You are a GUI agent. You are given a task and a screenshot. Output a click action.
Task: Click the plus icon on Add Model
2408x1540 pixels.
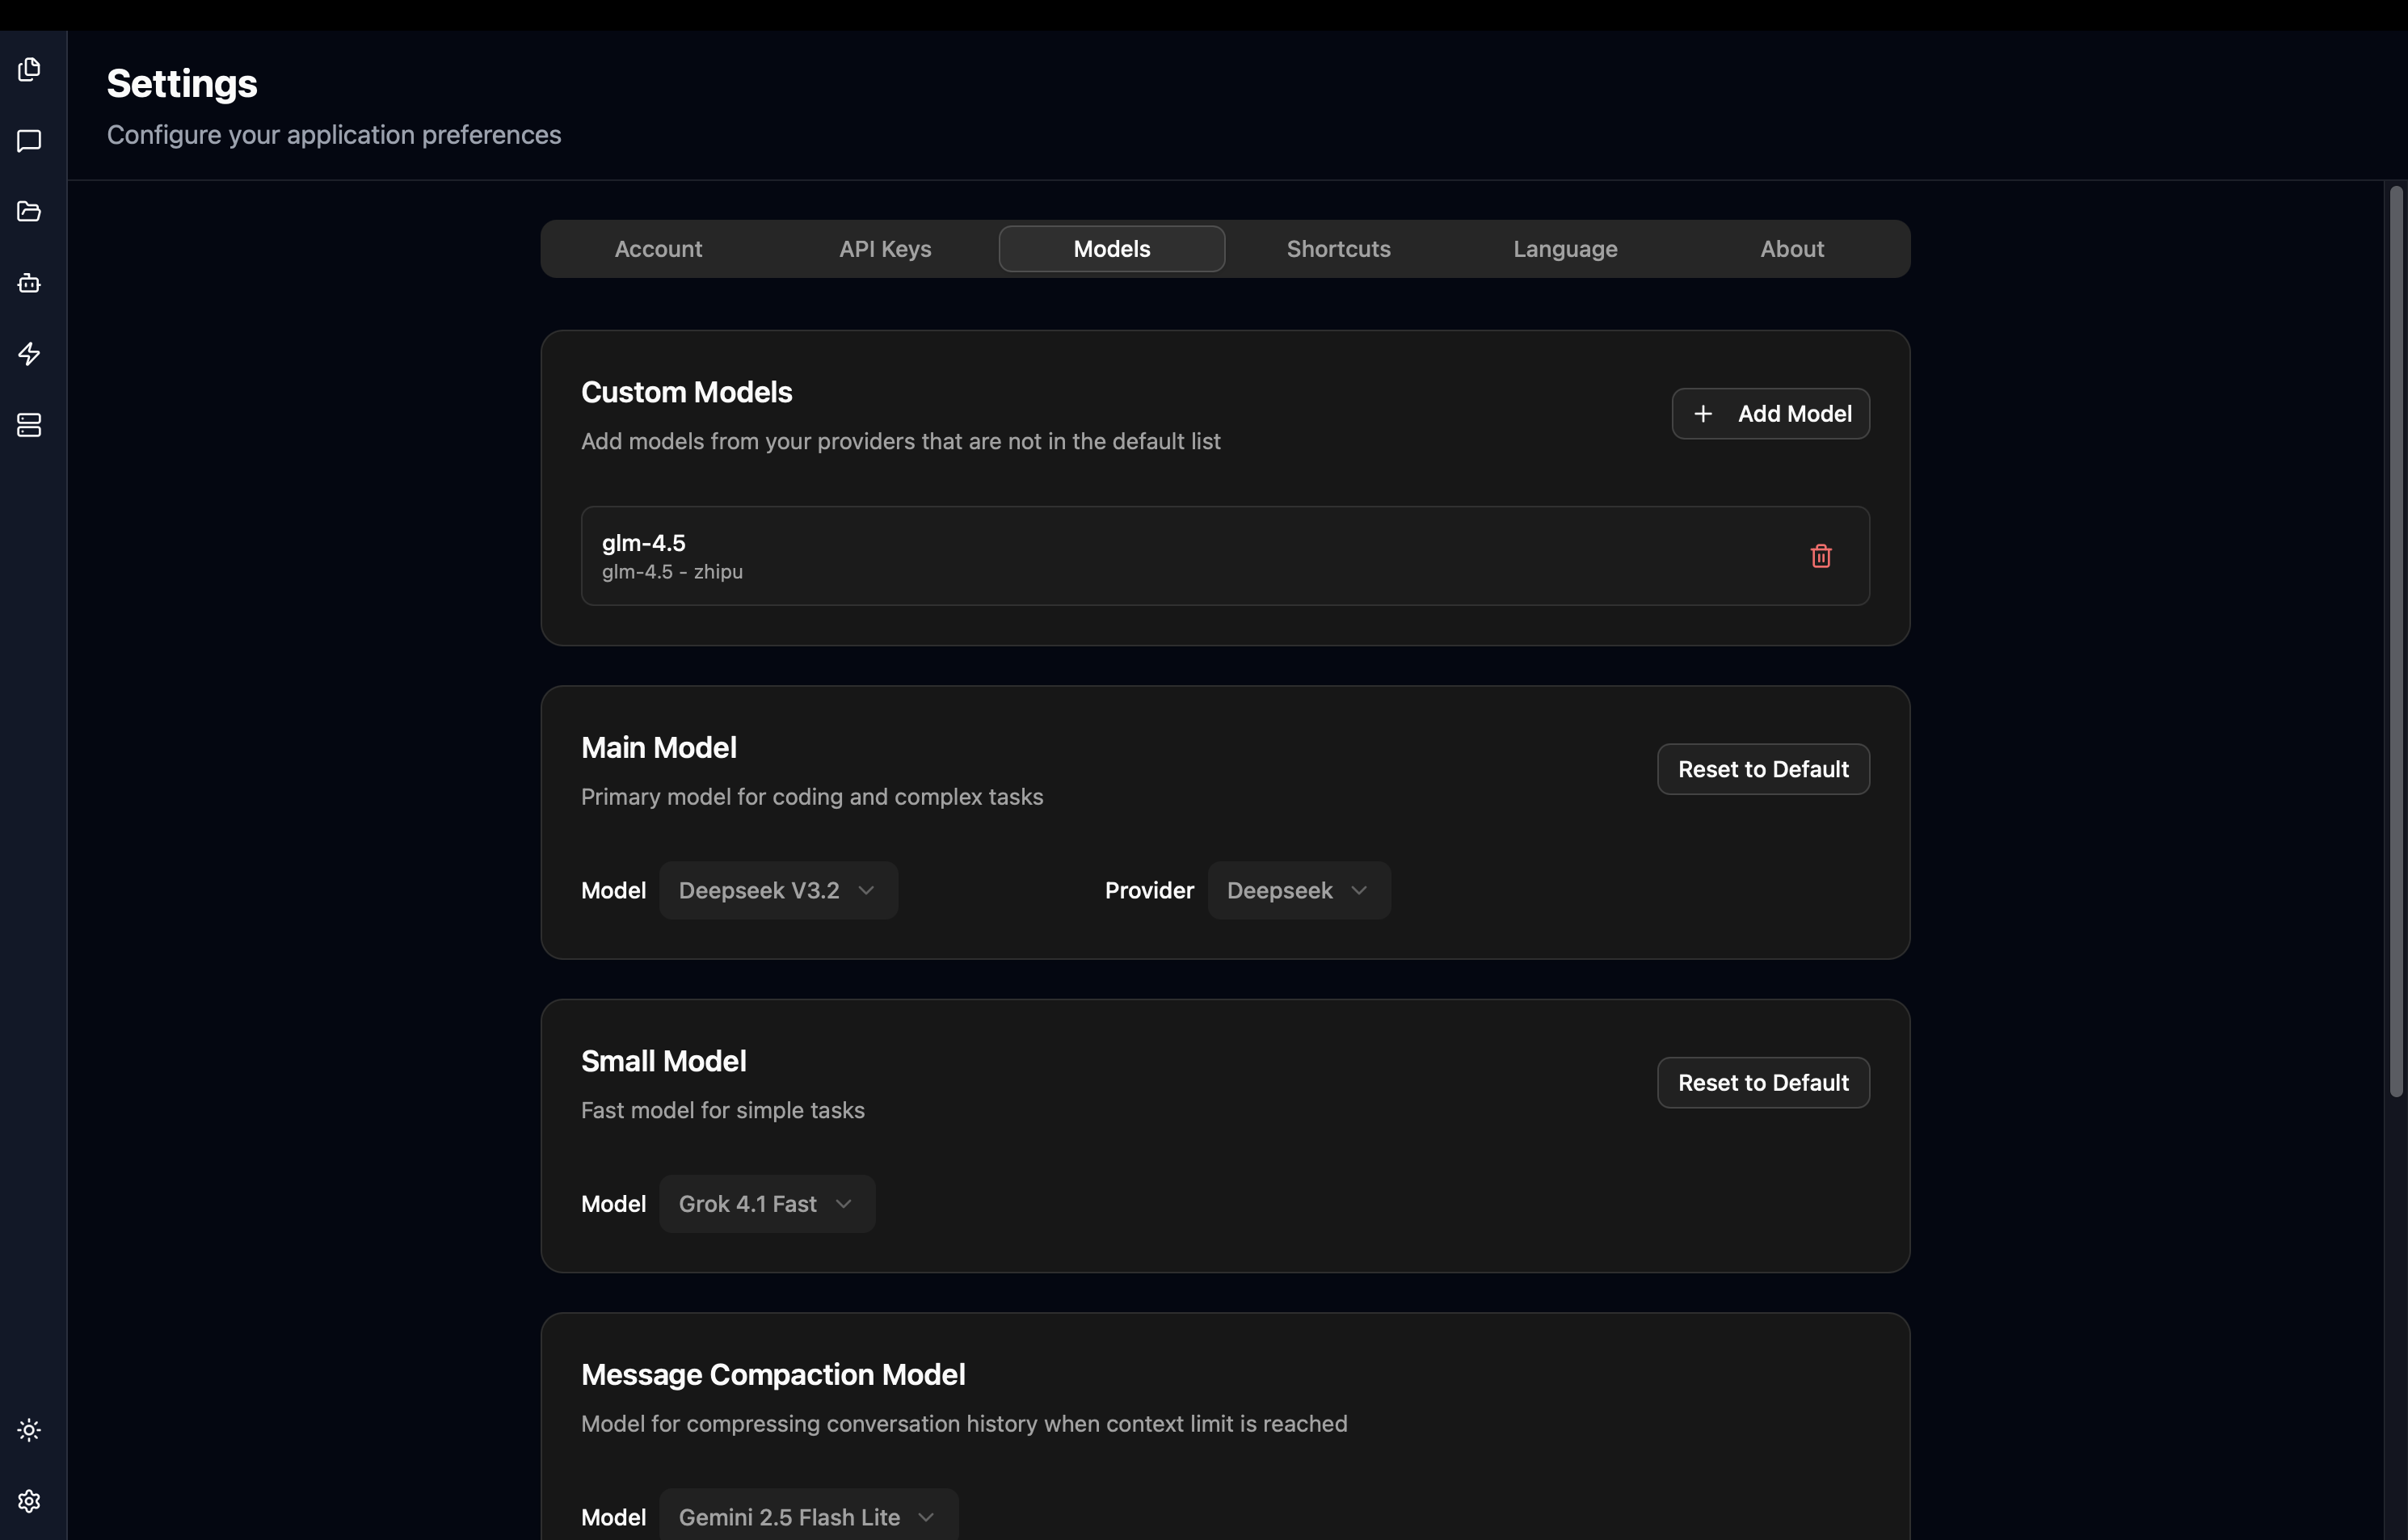click(x=1703, y=414)
